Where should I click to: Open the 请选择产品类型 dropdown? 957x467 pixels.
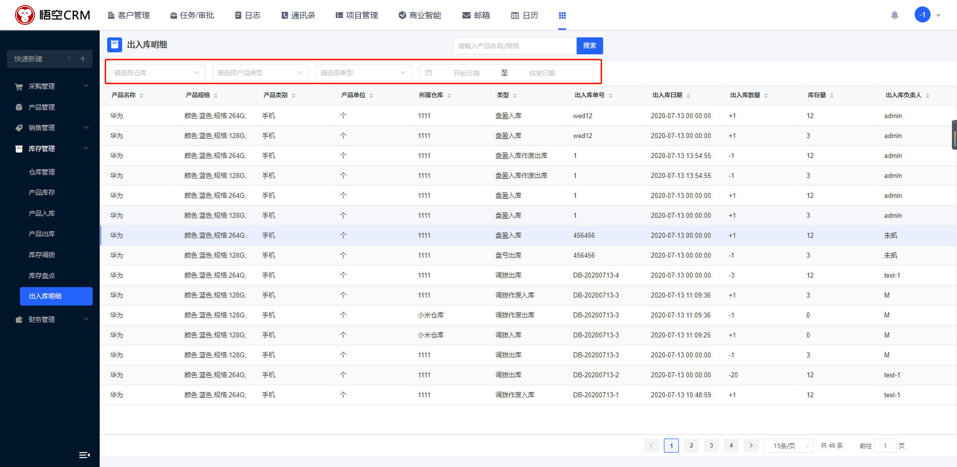coord(260,73)
